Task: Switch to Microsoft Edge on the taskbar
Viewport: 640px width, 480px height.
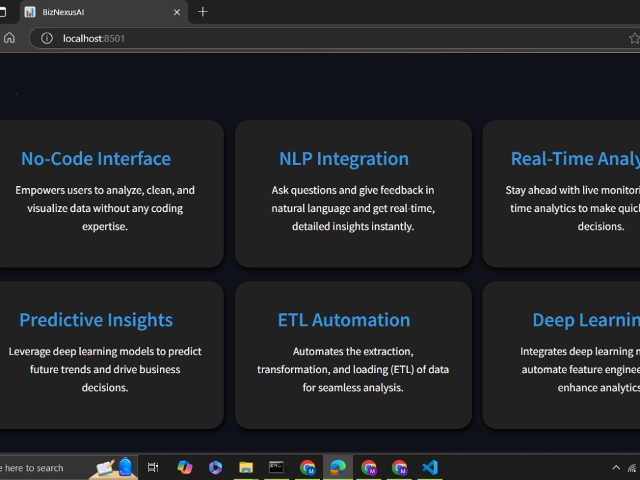Action: (338, 467)
